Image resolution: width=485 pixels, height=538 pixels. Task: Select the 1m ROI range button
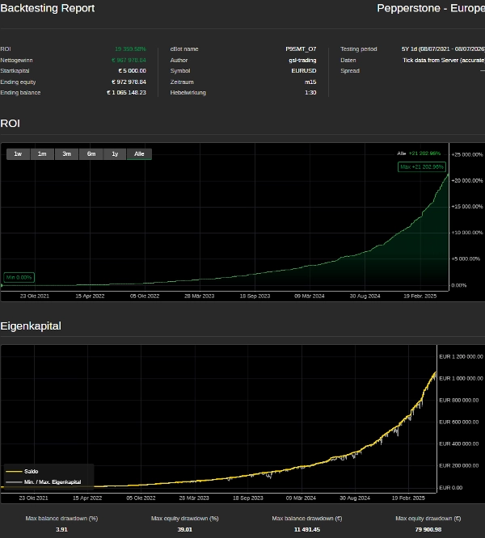[42, 154]
